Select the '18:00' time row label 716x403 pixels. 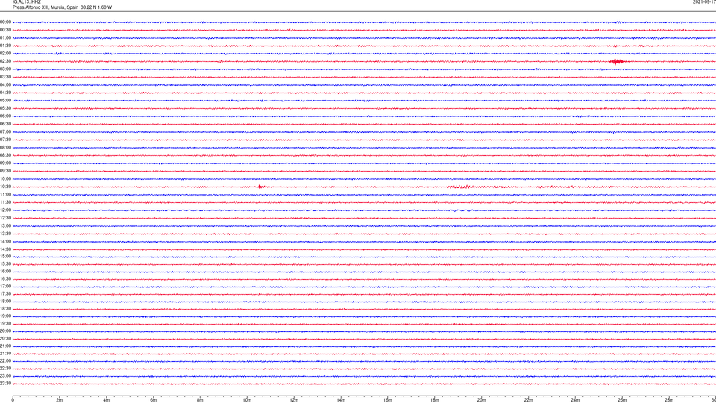tap(5, 302)
